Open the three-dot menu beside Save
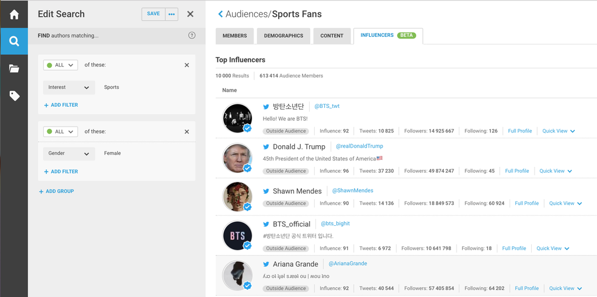Viewport: 597px width, 297px height. pos(171,14)
